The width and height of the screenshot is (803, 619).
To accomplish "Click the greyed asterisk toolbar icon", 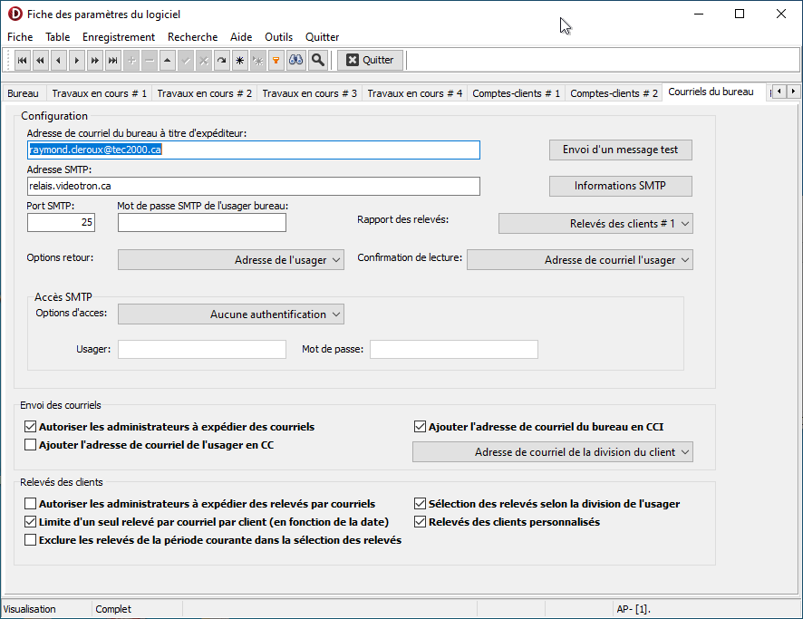I will point(258,61).
